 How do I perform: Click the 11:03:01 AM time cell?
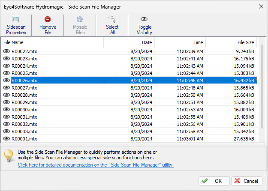click(190, 139)
